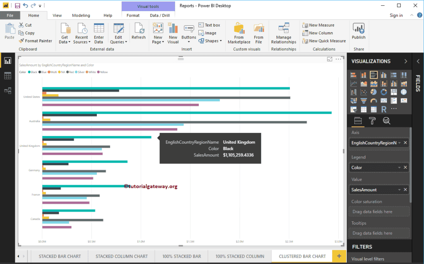Expand the Buttons dropdown in Insert group
Viewport: 424px width, 264px height.
tap(189, 42)
